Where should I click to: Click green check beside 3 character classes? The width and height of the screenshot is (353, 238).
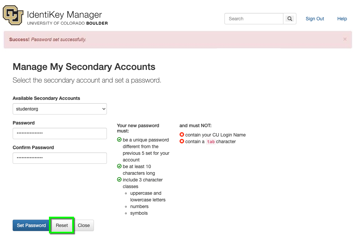click(119, 180)
